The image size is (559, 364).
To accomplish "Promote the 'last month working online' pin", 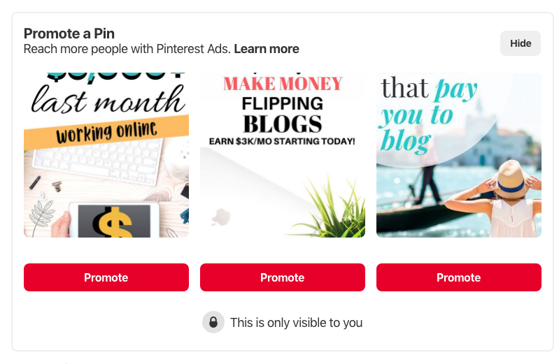I will 106,277.
